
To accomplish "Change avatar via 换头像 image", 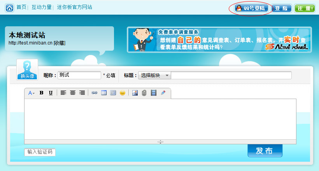I will point(27,70).
